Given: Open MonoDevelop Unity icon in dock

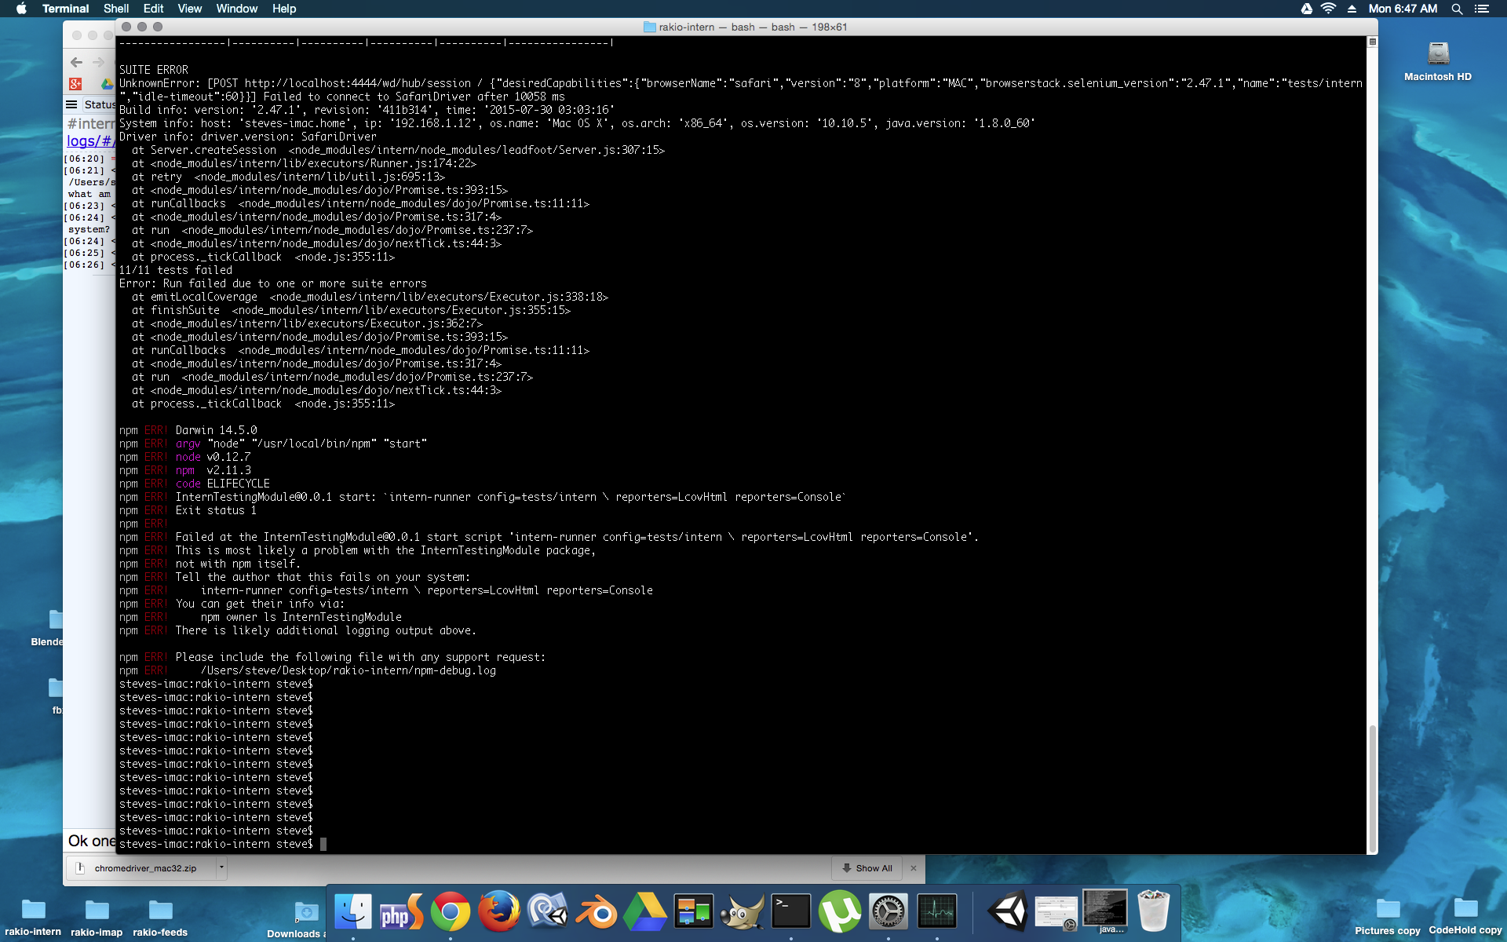Looking at the screenshot, I should point(548,911).
